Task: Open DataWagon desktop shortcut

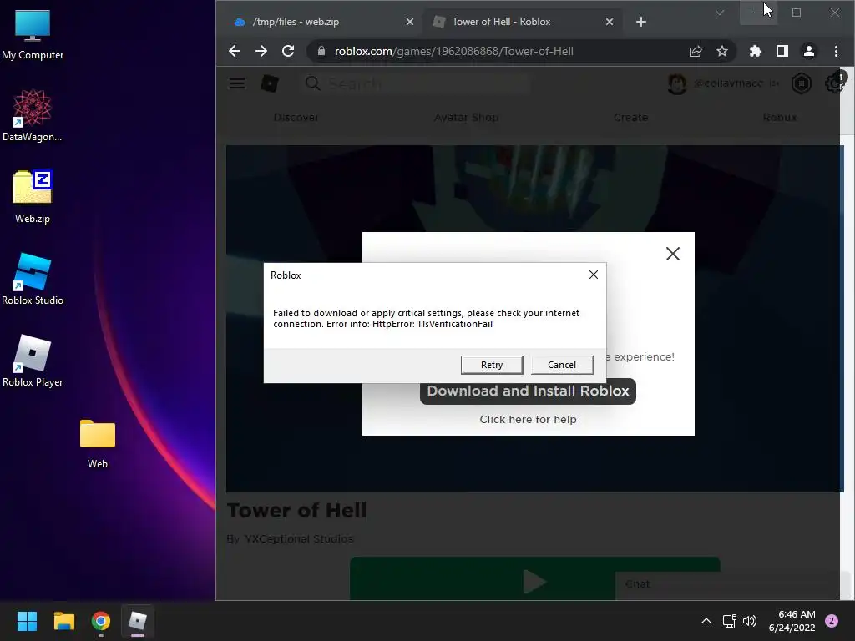Action: click(33, 115)
